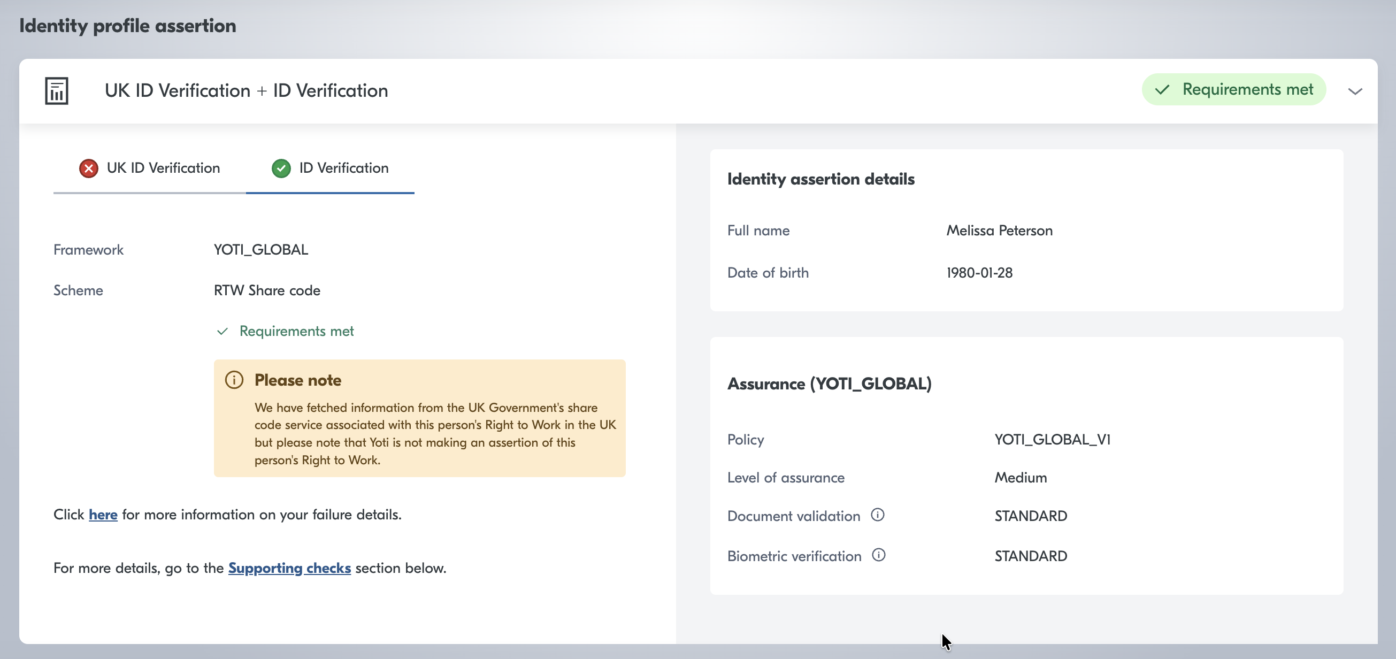
Task: Switch to UK ID Verification tab
Action: click(x=163, y=168)
